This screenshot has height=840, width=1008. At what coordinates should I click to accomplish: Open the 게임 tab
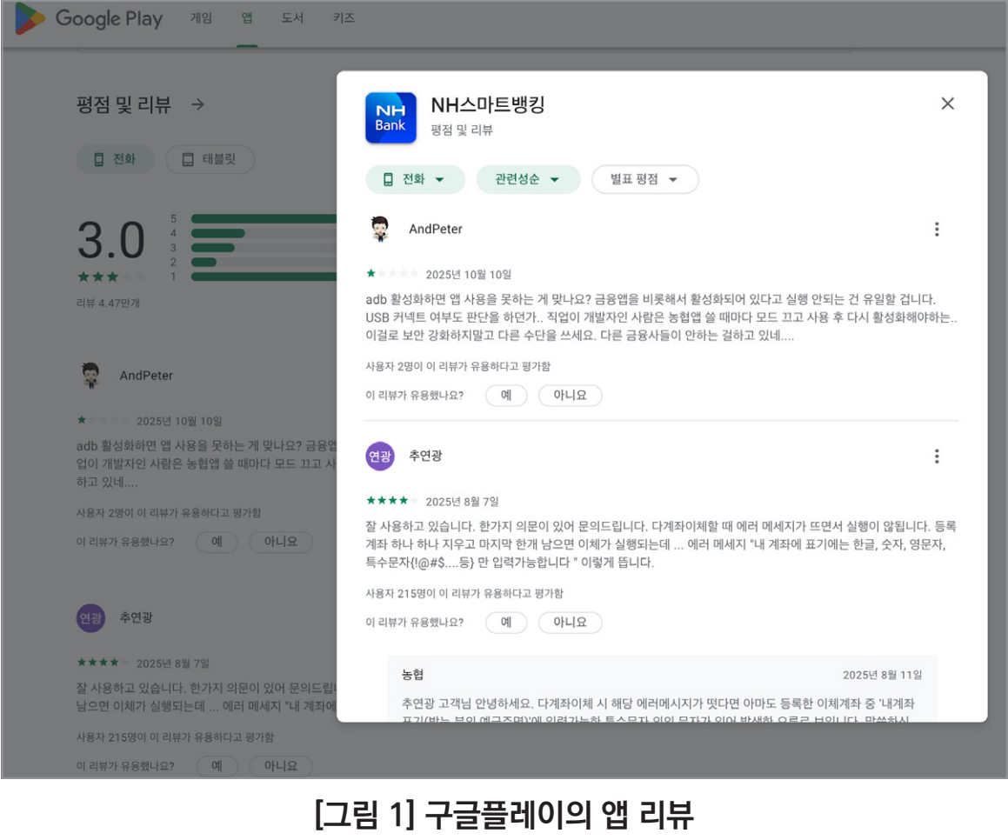(201, 18)
